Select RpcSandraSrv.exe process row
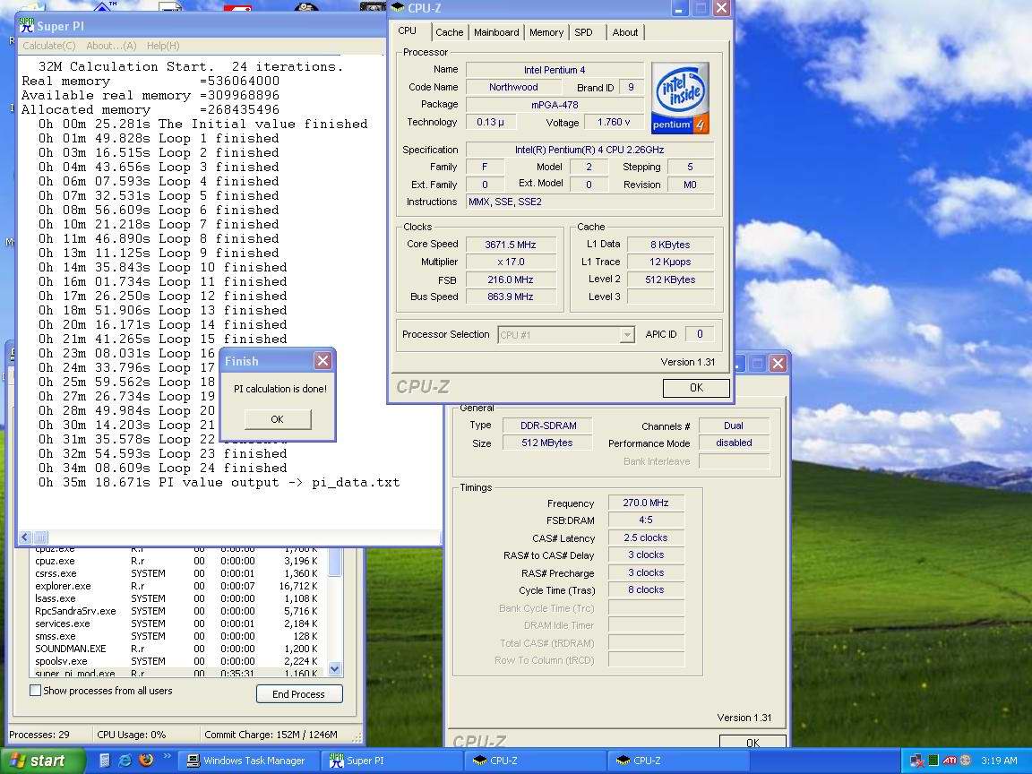 (x=176, y=611)
